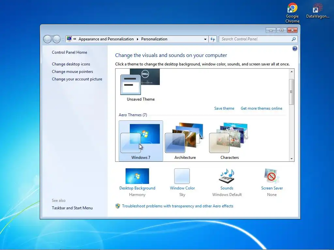Expand the breadcrumb double-chevron in address bar
Screen dimensions: 334x250
click(75, 39)
